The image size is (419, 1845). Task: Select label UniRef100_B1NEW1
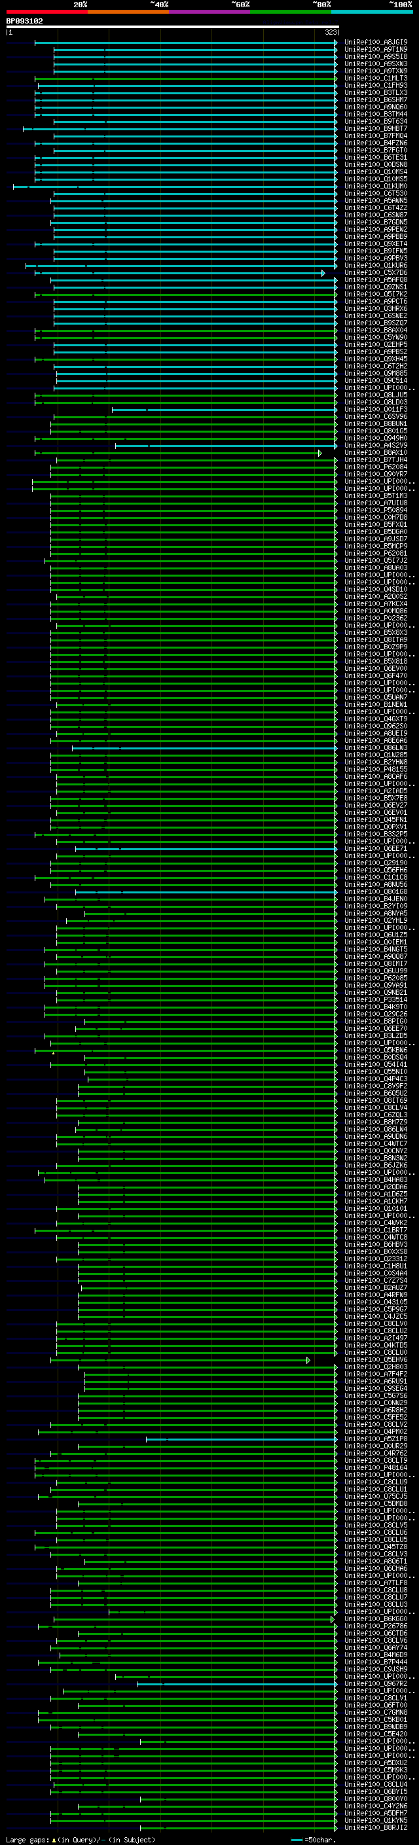coord(376,704)
